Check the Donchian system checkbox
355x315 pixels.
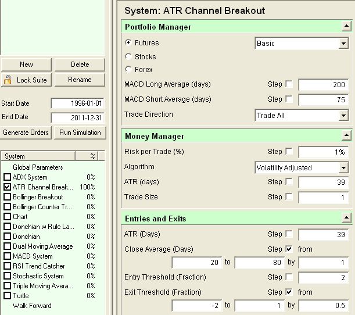7,236
